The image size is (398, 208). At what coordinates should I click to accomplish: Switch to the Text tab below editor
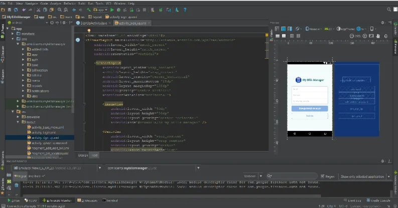click(94, 155)
